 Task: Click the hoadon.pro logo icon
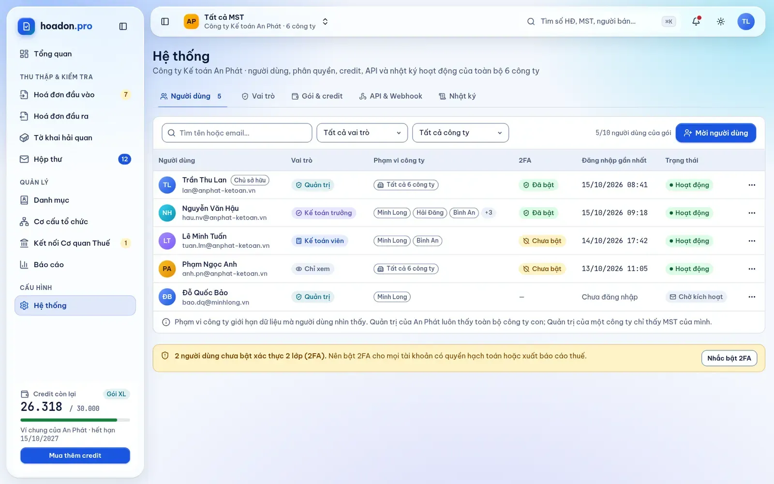26,26
